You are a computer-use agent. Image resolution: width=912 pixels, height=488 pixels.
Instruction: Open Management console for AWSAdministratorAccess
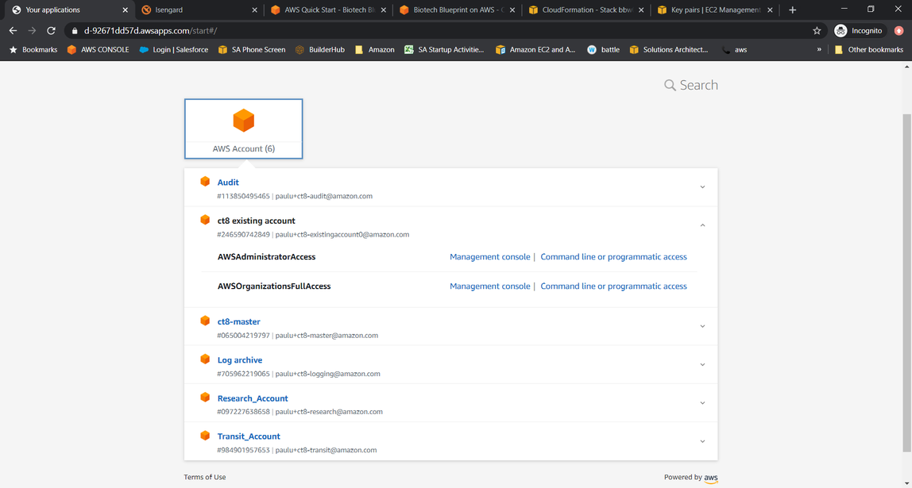(x=489, y=257)
